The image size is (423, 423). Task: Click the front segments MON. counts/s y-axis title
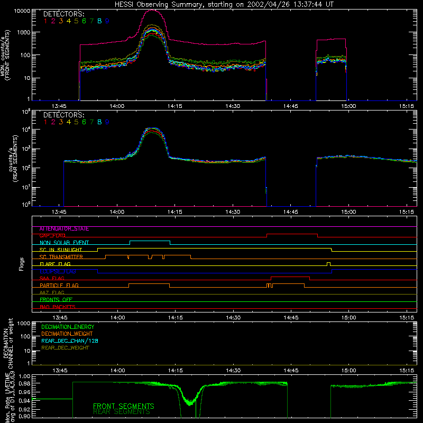click(x=5, y=55)
